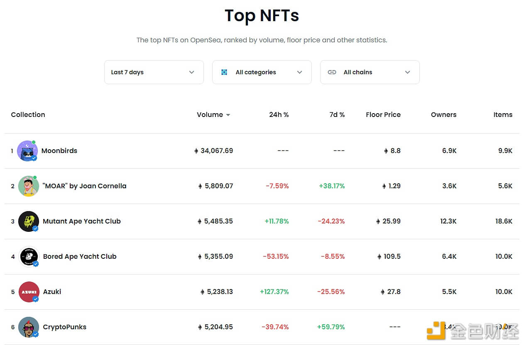
Task: Open the Bored Ape Yacht Club avatar
Action: 29,257
